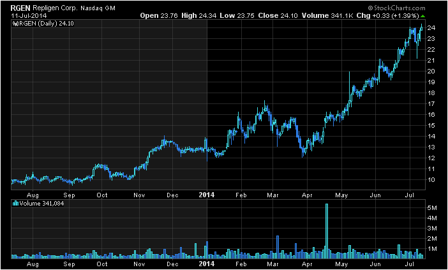The width and height of the screenshot is (448, 270).
Task: Click the Low value 23.75
Action: [x=246, y=16]
